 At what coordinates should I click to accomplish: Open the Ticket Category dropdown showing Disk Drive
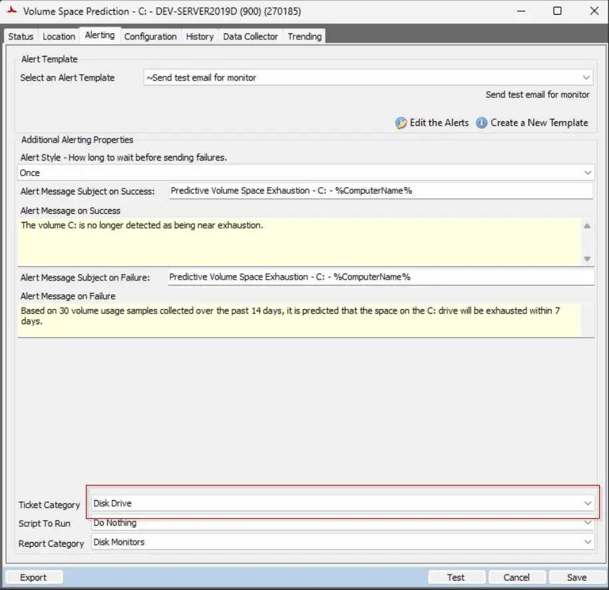pos(343,503)
